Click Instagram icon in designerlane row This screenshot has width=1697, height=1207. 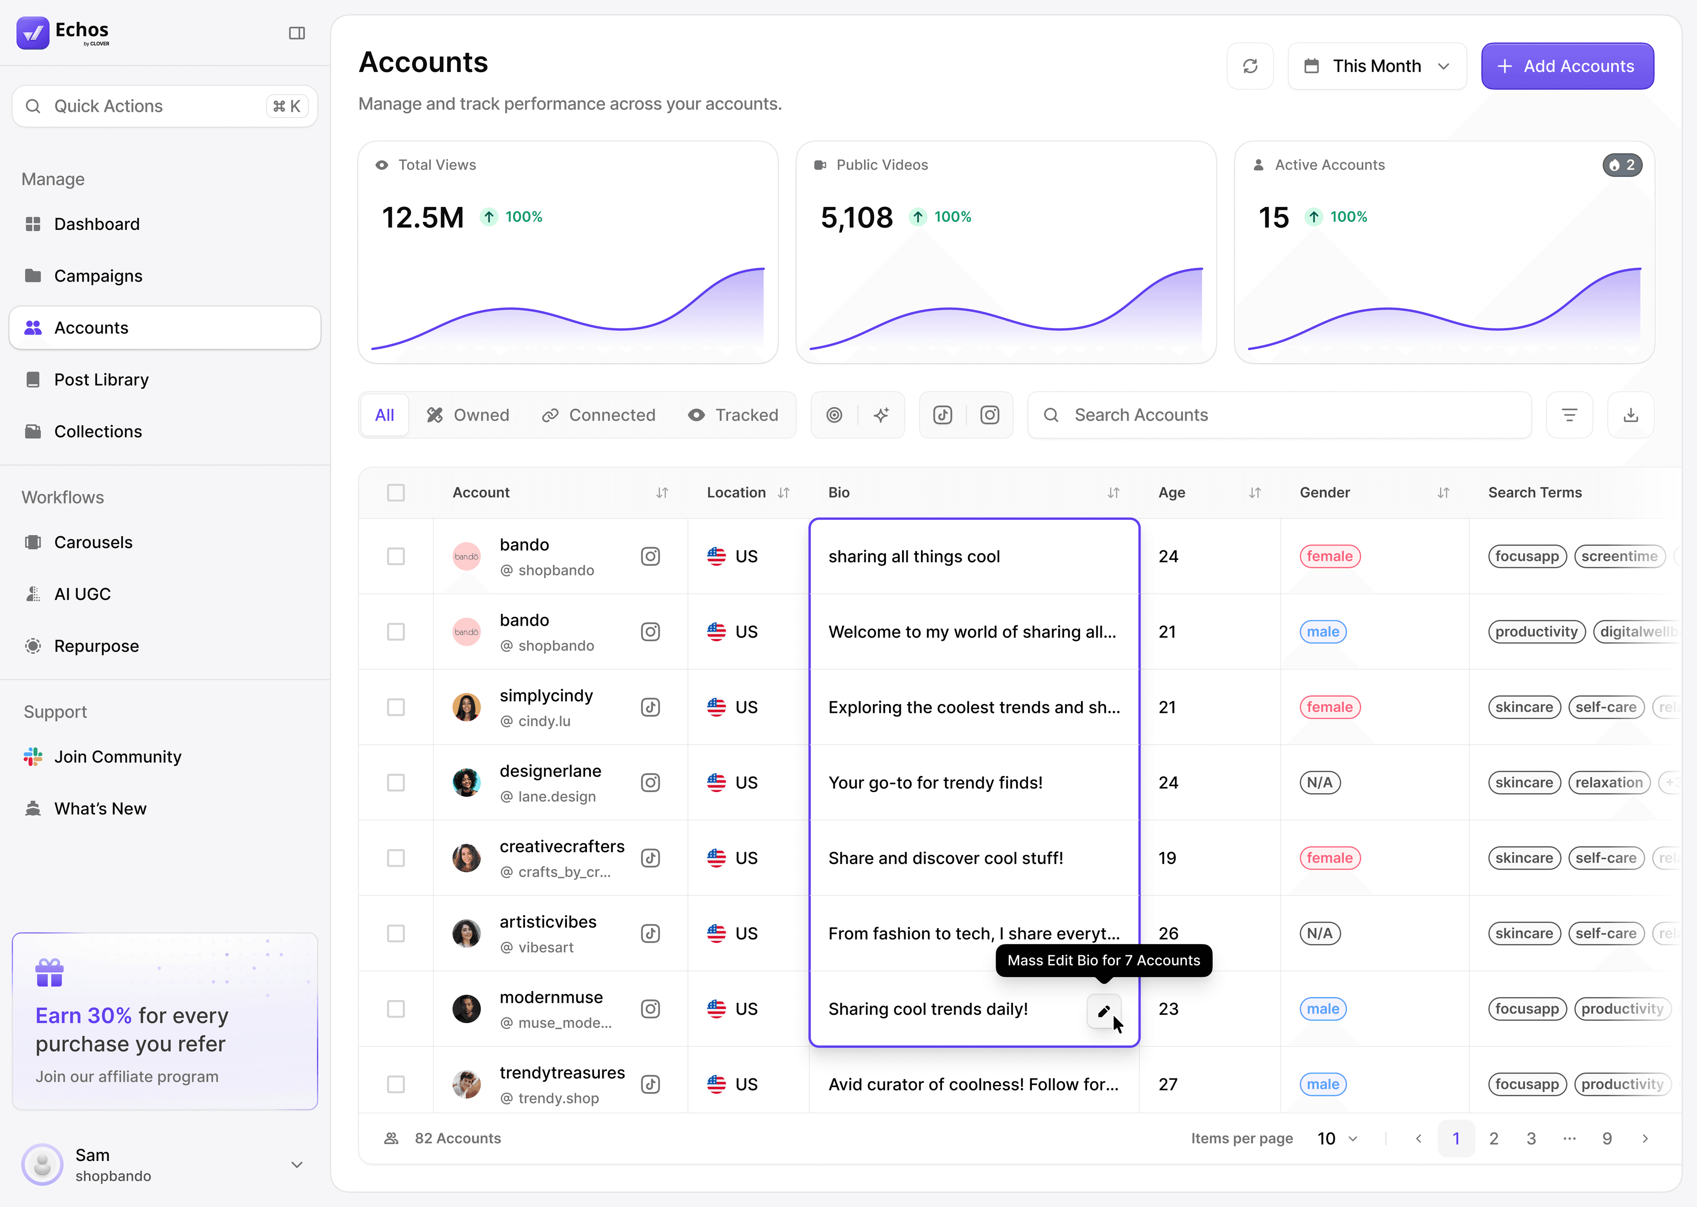[650, 783]
